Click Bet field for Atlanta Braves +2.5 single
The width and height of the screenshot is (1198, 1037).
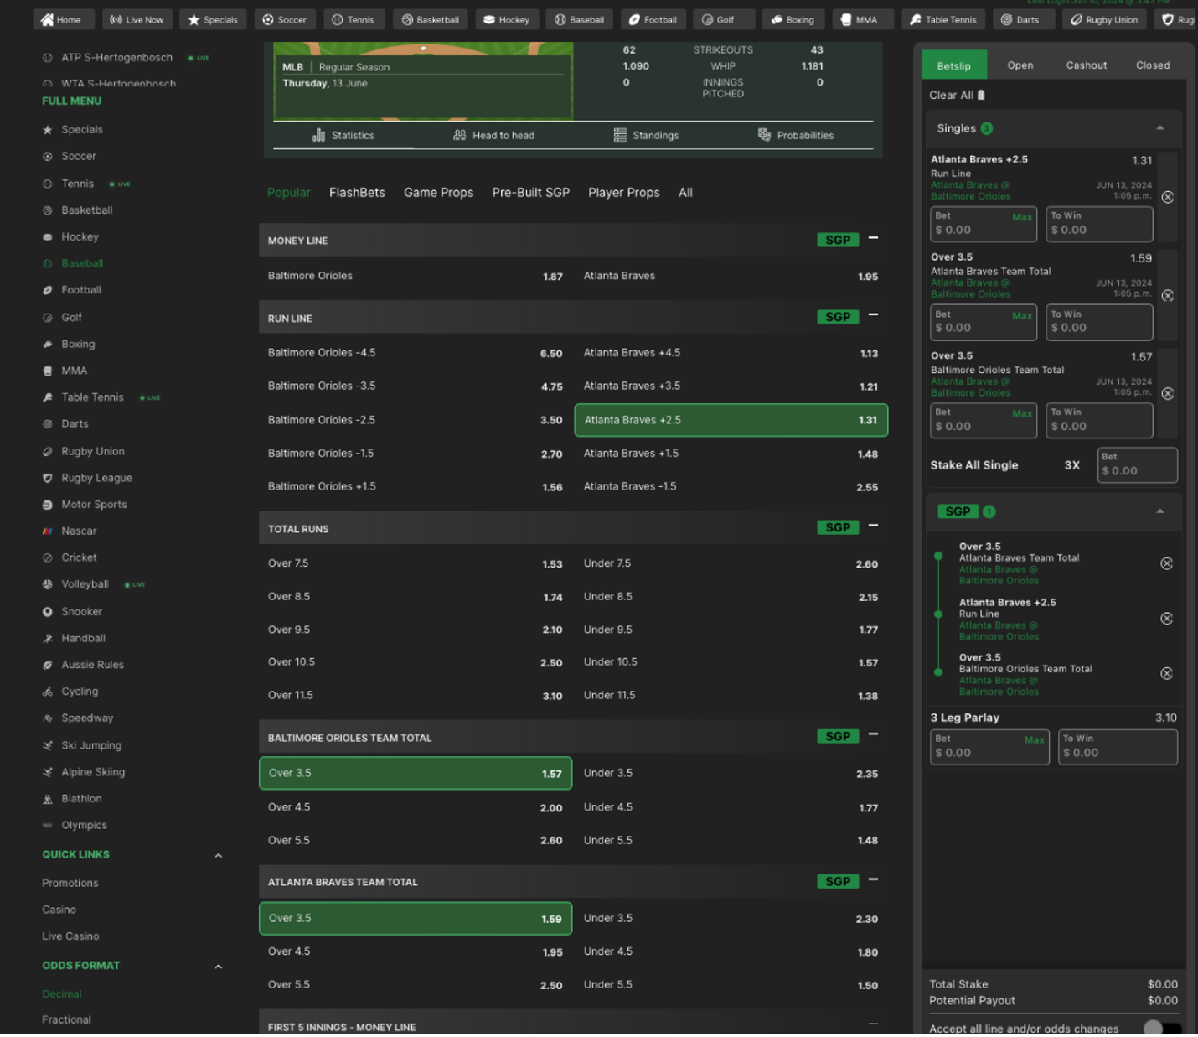pos(984,224)
